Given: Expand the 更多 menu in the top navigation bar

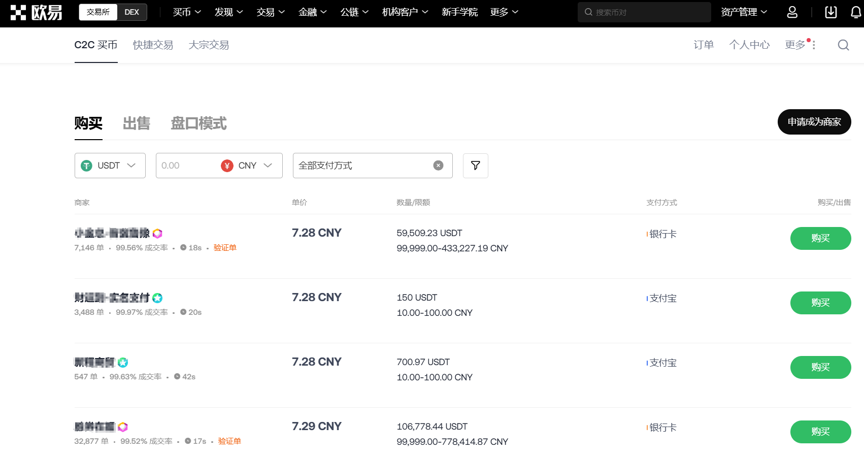Looking at the screenshot, I should (504, 12).
